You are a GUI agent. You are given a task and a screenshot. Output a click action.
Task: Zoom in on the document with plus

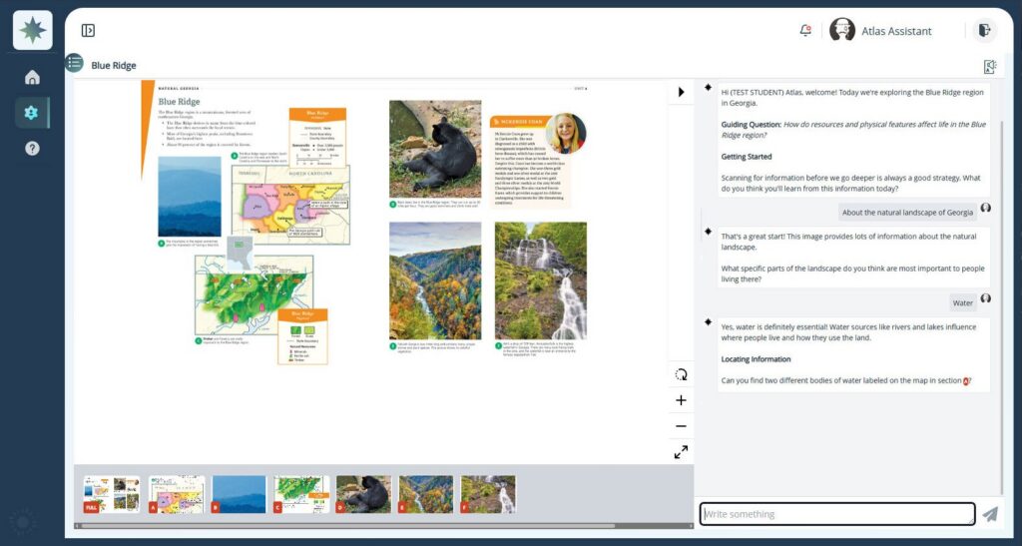coord(681,400)
